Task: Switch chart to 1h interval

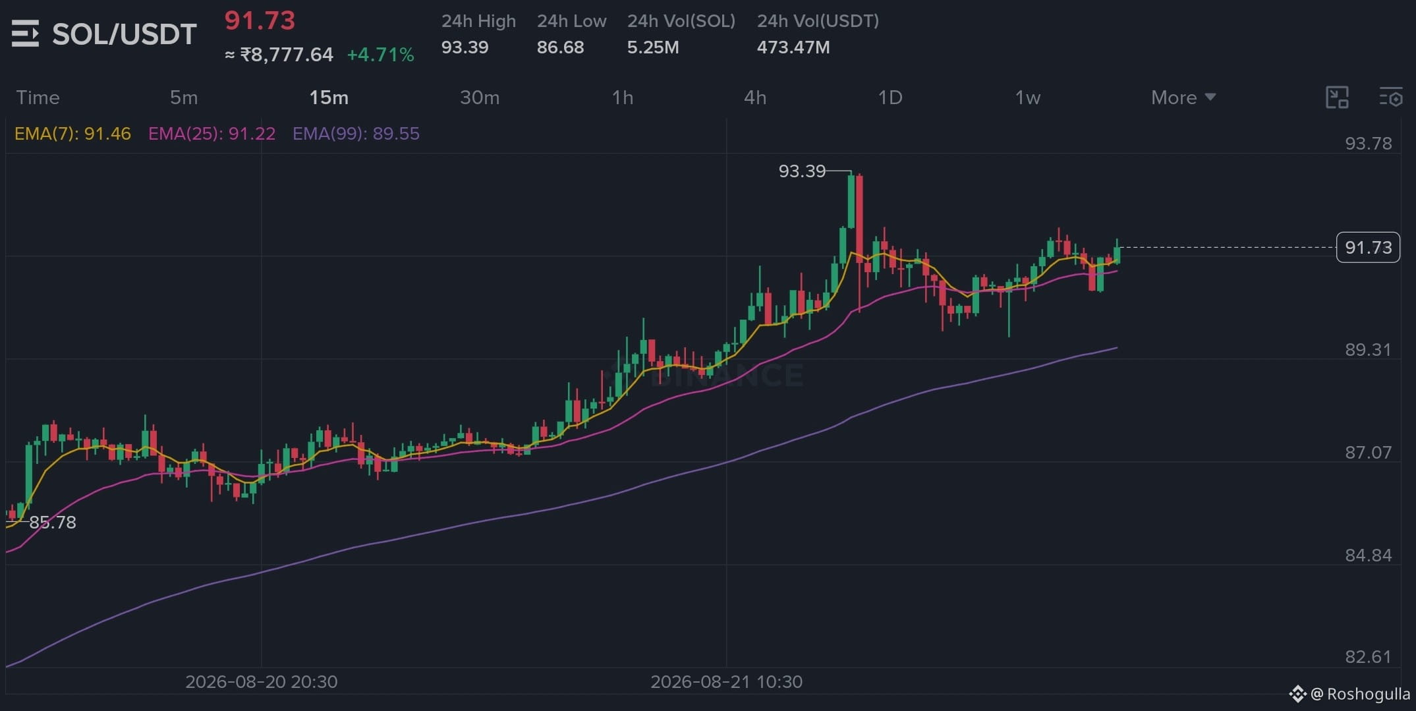Action: tap(623, 98)
